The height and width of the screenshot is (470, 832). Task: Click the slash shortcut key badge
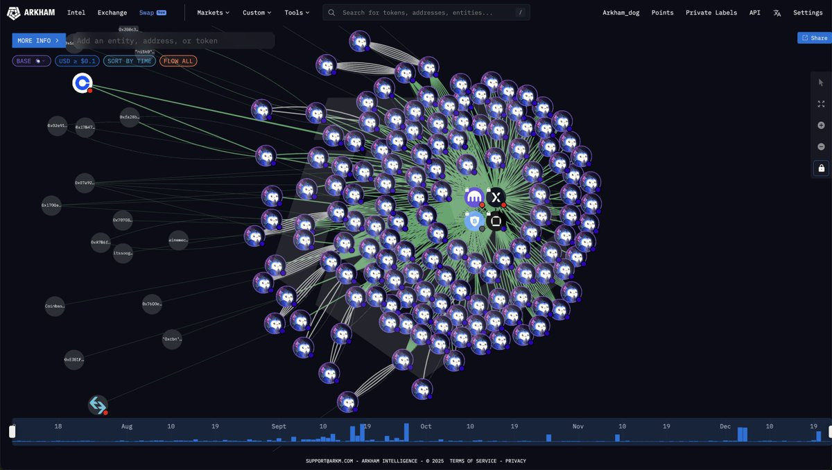pos(520,12)
